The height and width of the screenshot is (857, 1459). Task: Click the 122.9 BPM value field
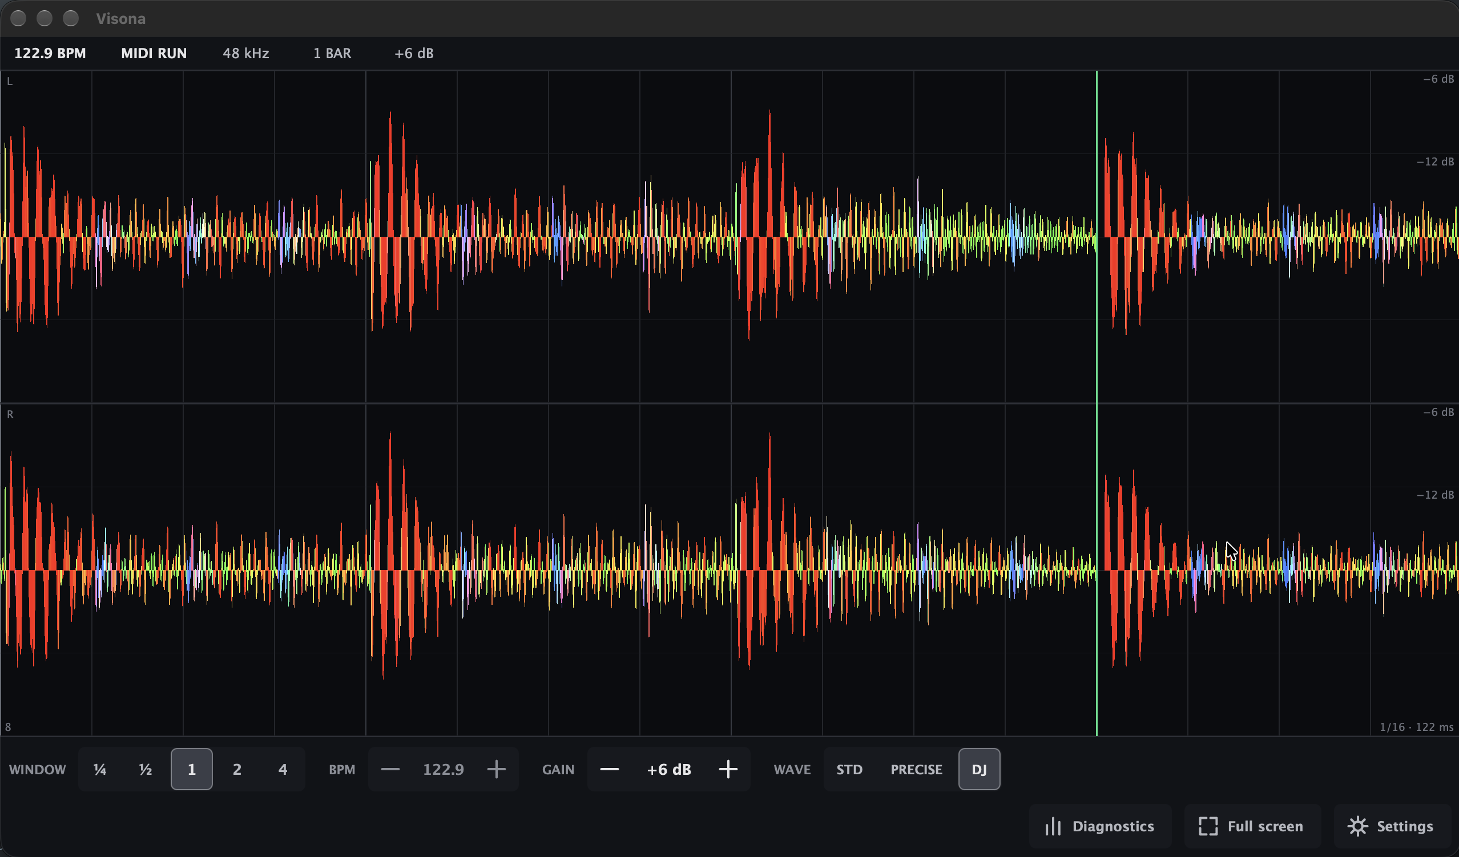(444, 769)
